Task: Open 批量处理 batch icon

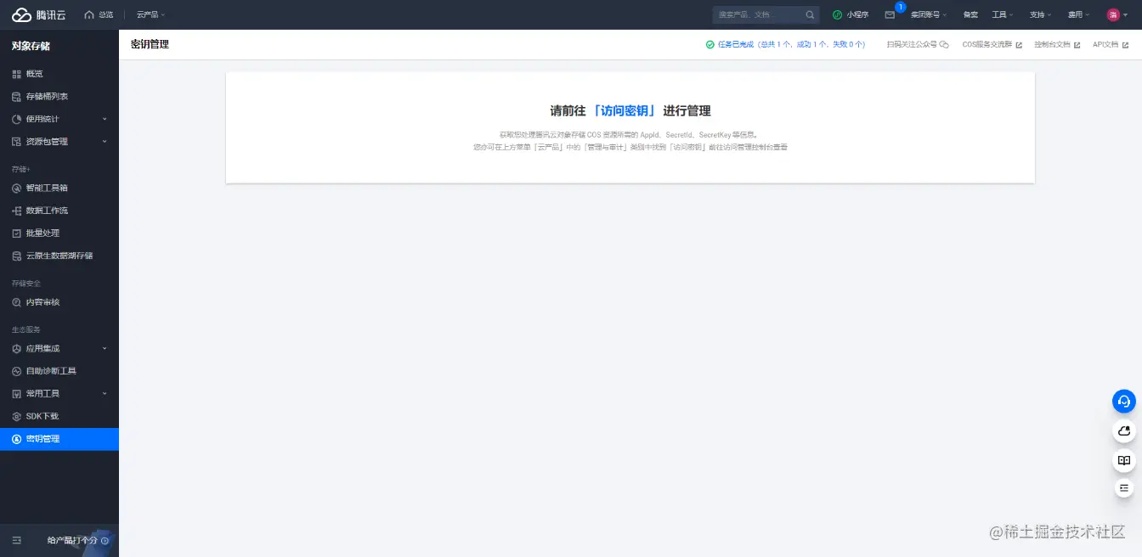Action: coord(16,233)
